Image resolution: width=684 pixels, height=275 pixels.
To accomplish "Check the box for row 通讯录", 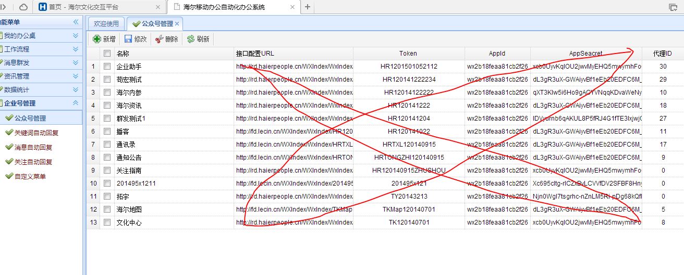I will pos(107,145).
